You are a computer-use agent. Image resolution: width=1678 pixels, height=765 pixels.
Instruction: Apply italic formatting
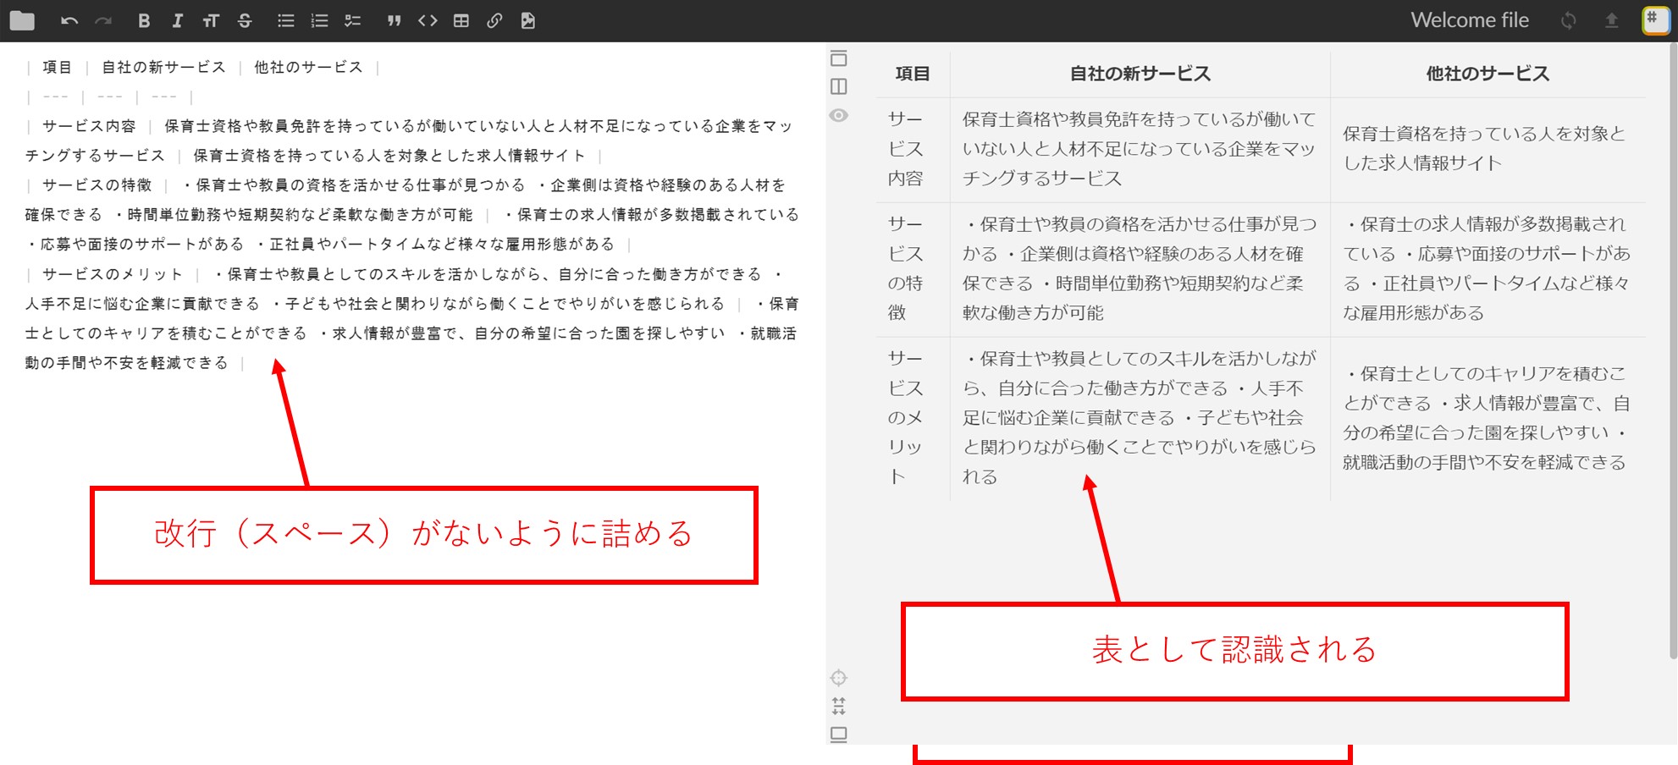click(177, 21)
